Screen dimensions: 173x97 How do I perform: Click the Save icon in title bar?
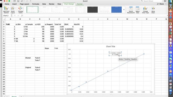click(18, 1)
